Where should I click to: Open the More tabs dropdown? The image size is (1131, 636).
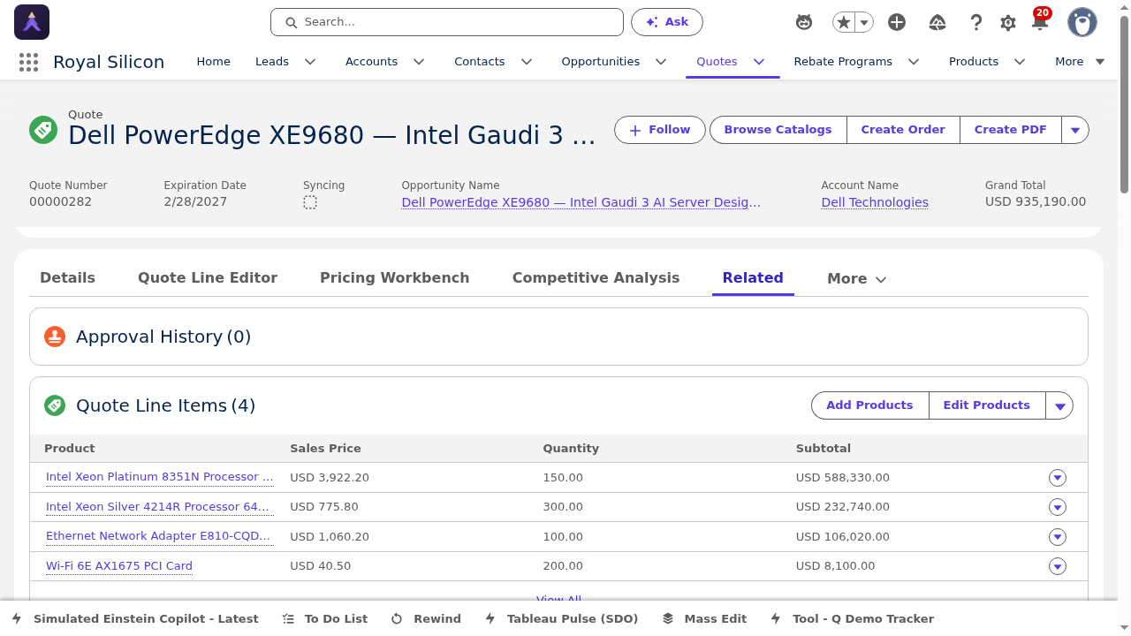(x=856, y=278)
